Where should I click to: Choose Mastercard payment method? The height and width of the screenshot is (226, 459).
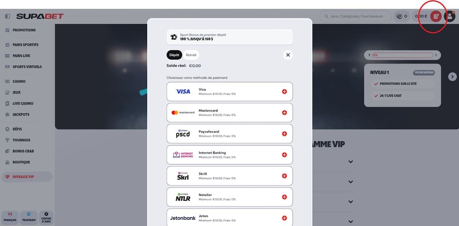[x=229, y=113]
